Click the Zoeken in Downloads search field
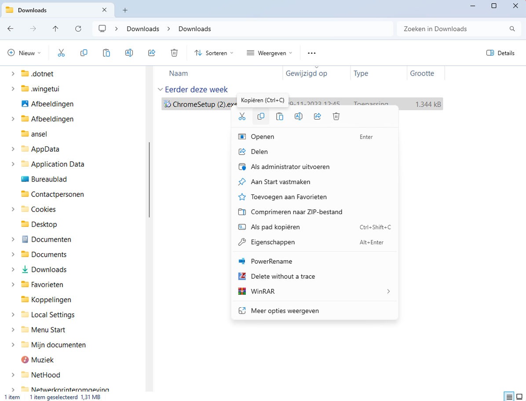Screen dimensions: 526x401 (459, 29)
